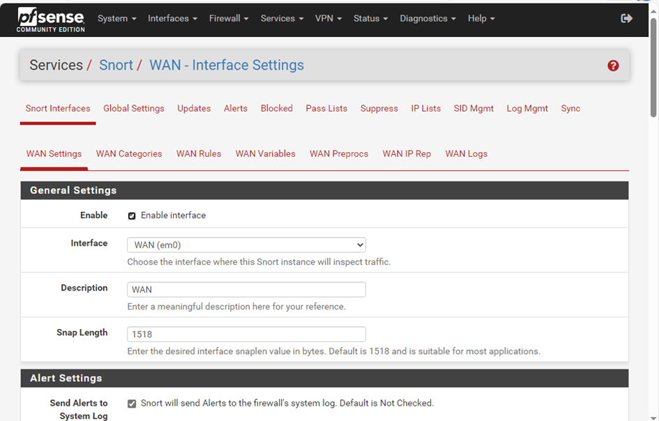This screenshot has height=421, width=659.
Task: Click the vertical scrollbar down arrow
Action: click(653, 415)
